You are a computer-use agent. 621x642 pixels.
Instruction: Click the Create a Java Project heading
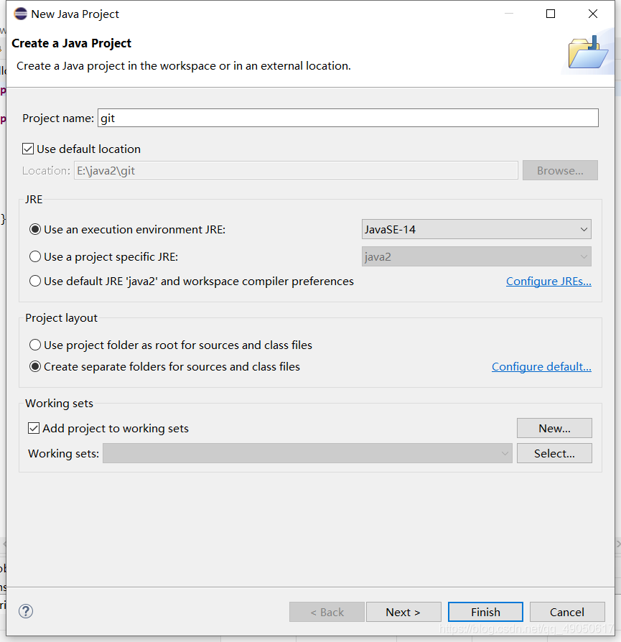tap(71, 43)
